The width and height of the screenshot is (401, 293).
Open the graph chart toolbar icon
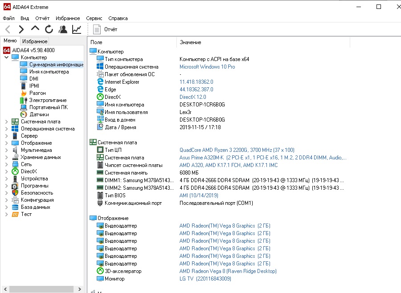coord(77,29)
